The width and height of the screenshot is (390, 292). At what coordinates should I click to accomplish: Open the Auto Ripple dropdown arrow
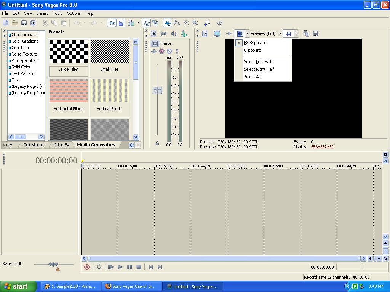pyautogui.click(x=139, y=23)
